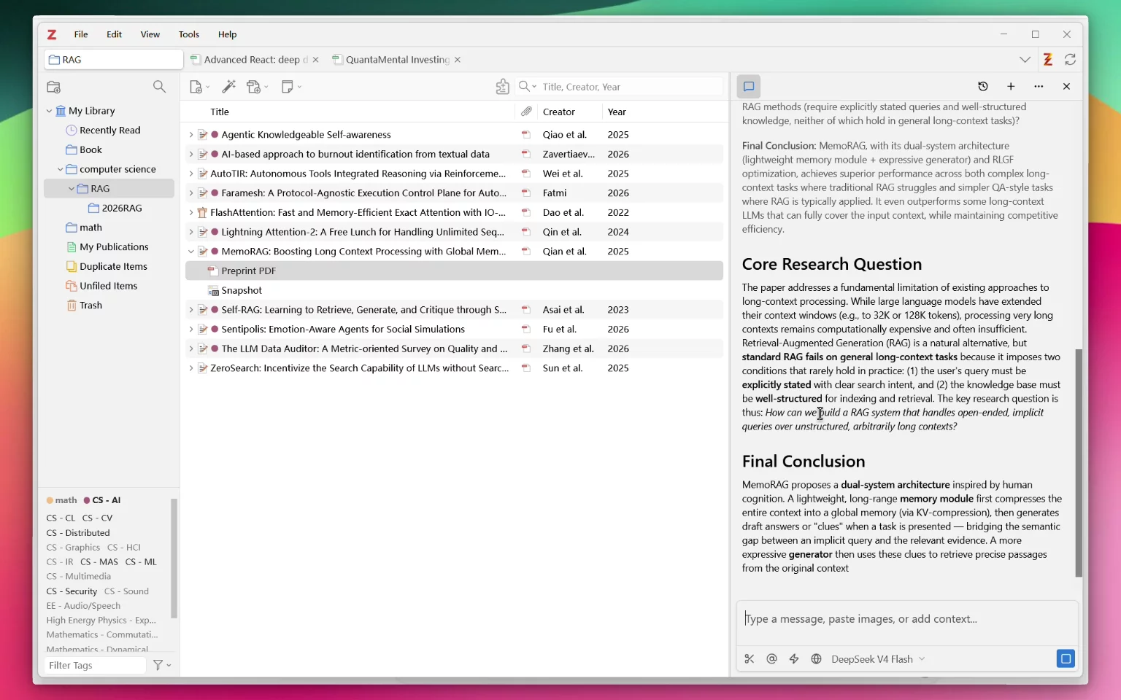Close the Advanced React tab
The width and height of the screenshot is (1121, 700).
click(x=315, y=60)
